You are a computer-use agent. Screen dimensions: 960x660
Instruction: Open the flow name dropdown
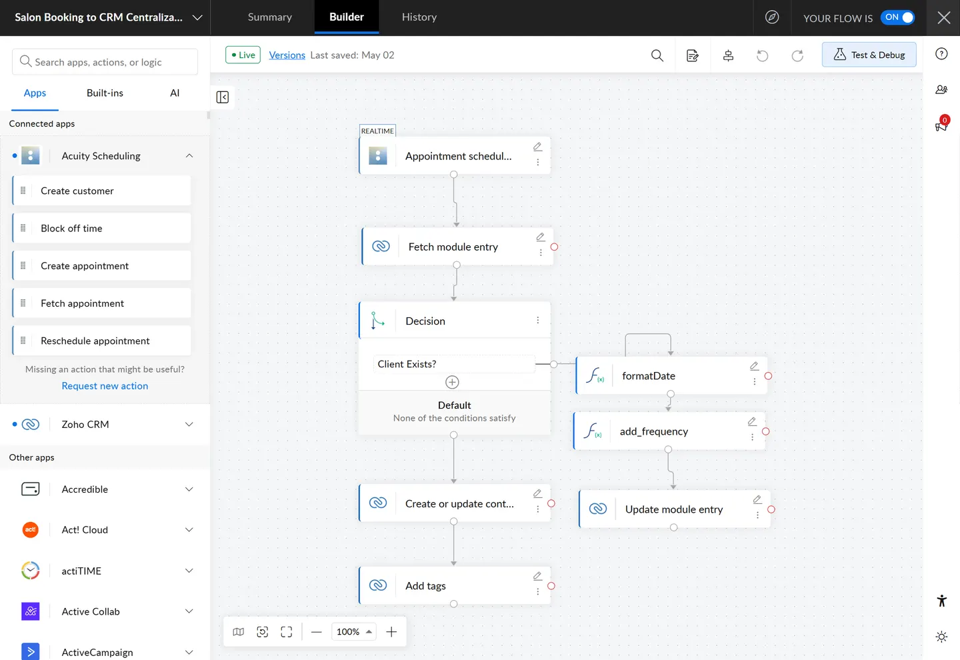click(197, 17)
